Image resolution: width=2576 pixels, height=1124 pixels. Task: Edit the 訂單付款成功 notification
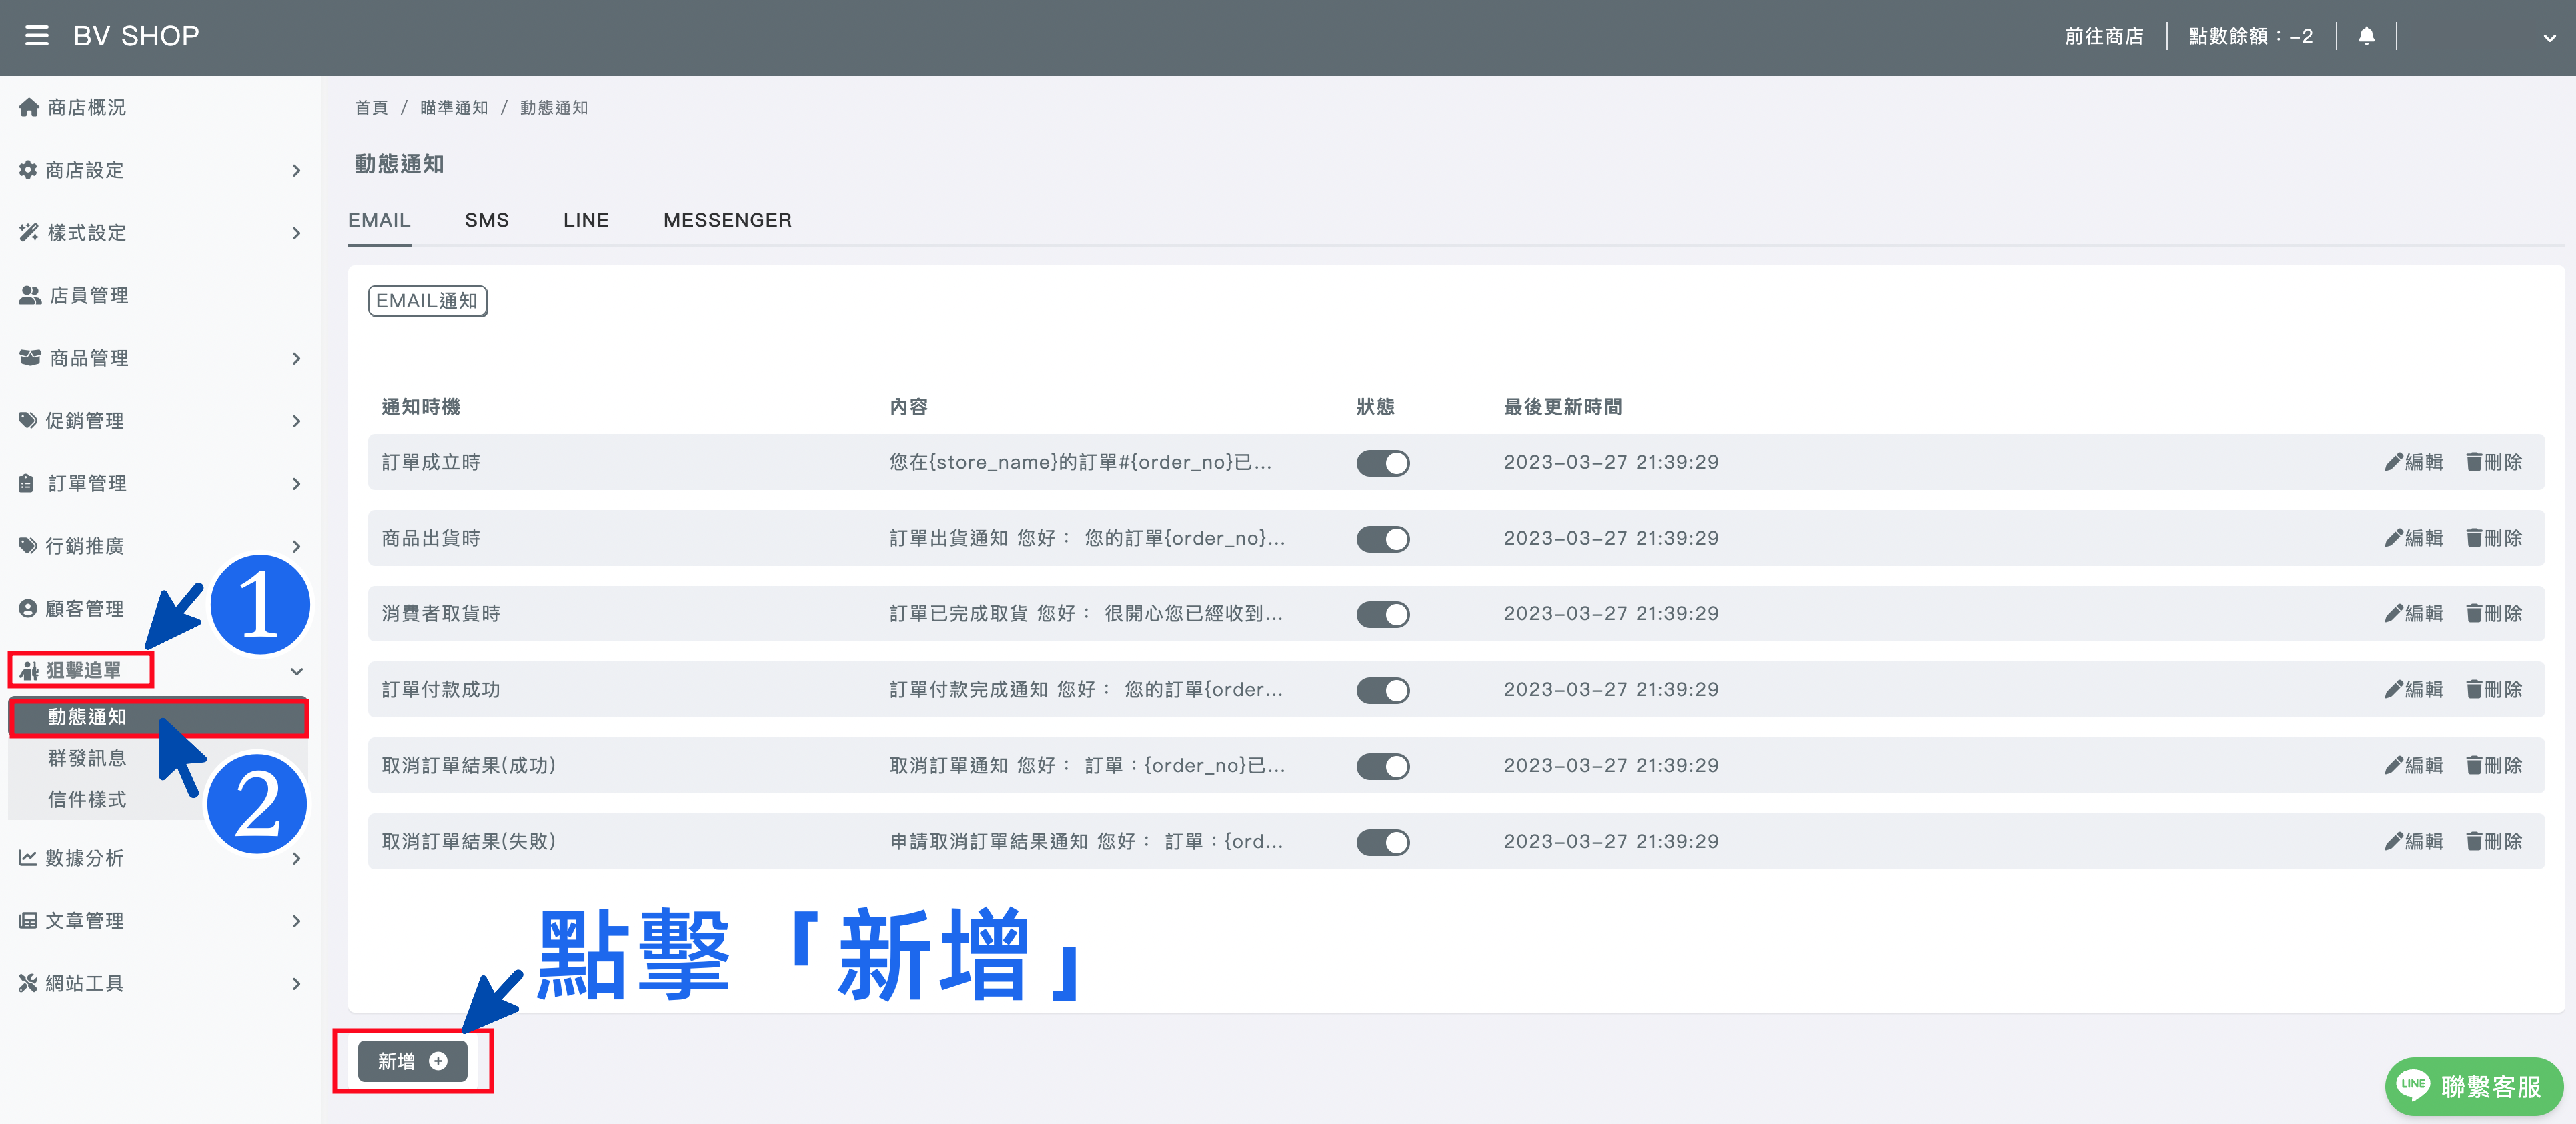click(x=2413, y=689)
